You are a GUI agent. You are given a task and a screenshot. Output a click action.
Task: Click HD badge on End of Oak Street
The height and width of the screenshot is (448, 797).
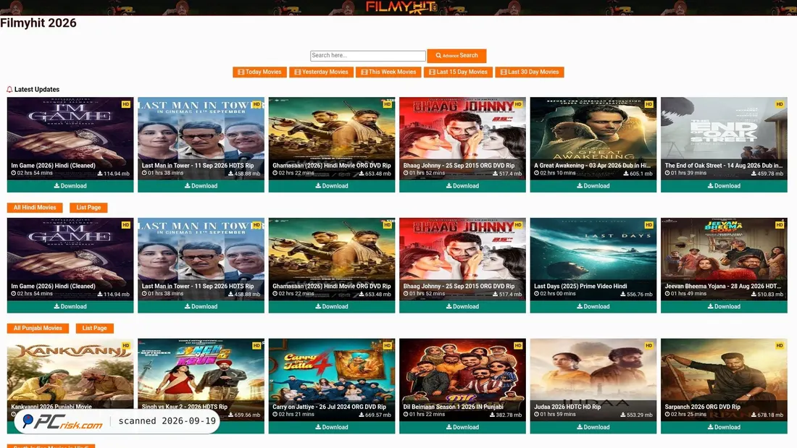779,104
